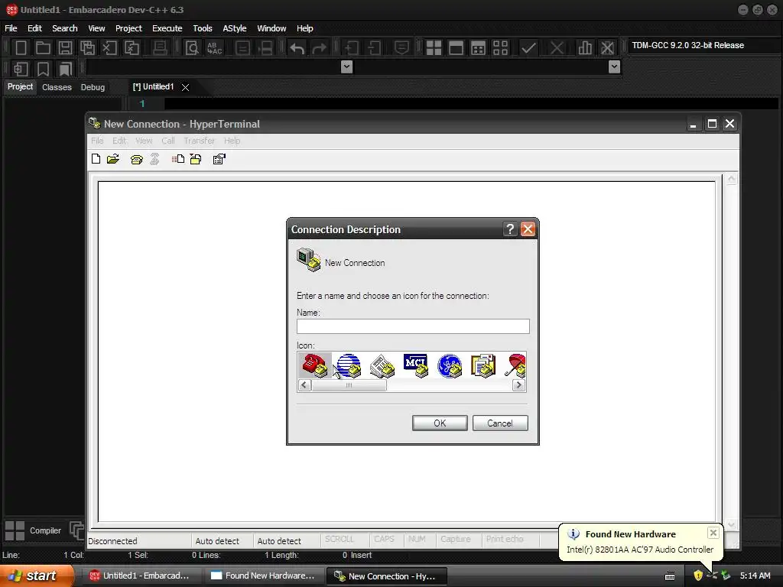Click the Undo arrow in Dev-C++ toolbar

[297, 48]
